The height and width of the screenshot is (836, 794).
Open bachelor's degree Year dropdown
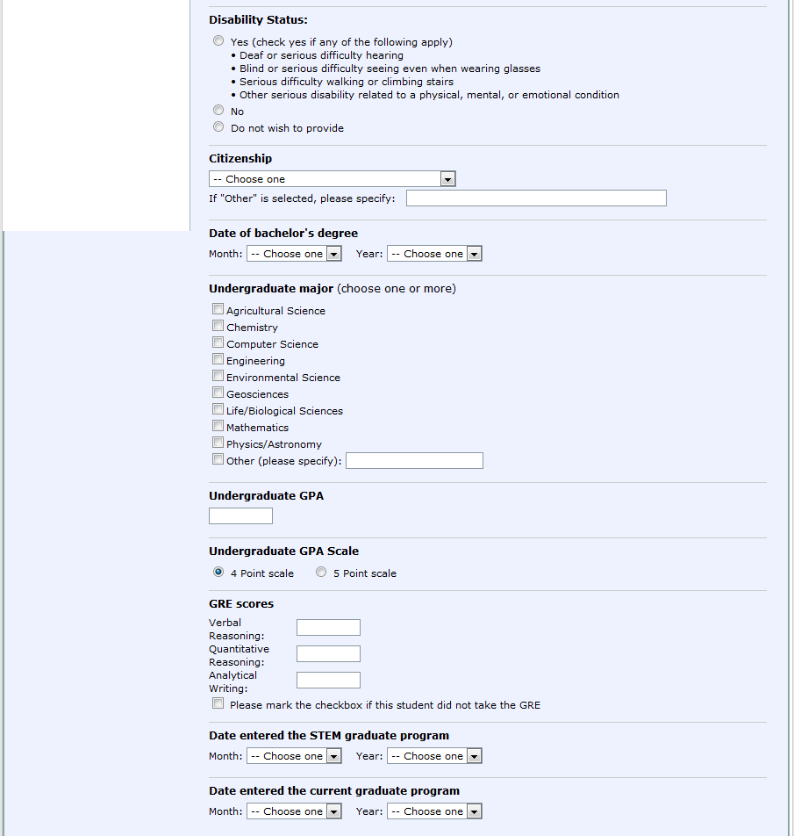click(434, 254)
